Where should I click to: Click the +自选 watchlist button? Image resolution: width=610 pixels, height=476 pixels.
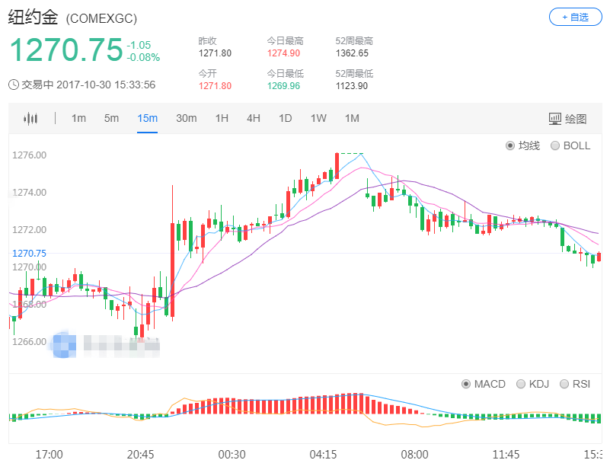pyautogui.click(x=575, y=17)
